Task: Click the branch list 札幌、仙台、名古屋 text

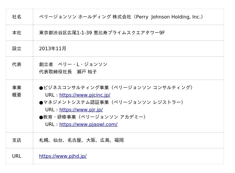Action: pos(81,140)
